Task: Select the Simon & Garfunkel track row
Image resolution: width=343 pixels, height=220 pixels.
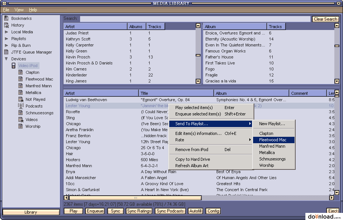Action: (x=199, y=190)
